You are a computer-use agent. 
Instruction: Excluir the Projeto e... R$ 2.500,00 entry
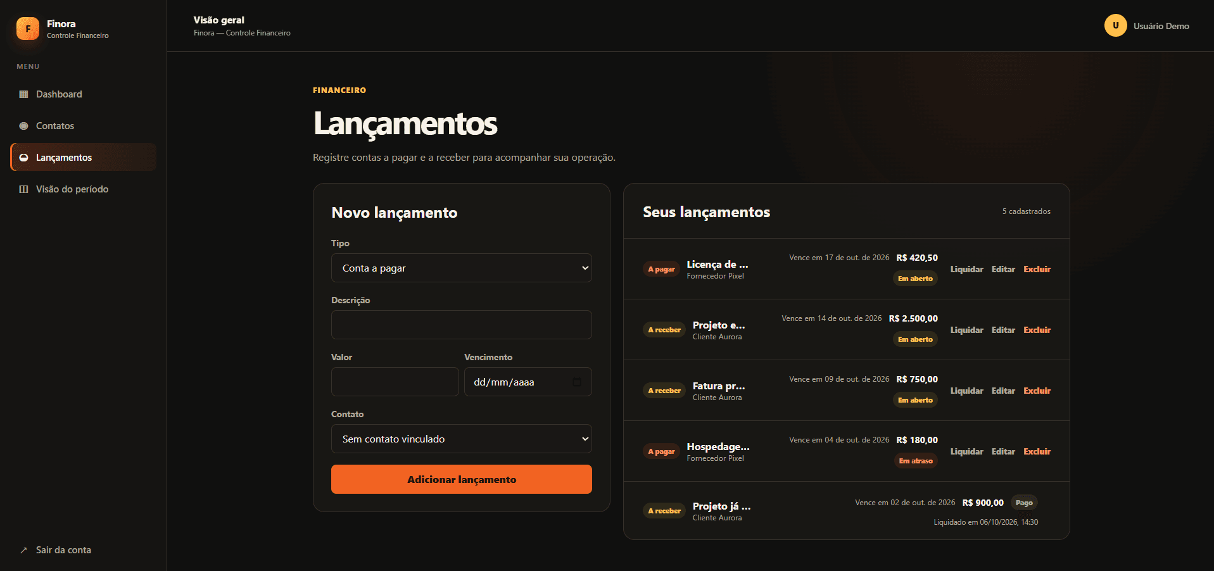(x=1037, y=330)
